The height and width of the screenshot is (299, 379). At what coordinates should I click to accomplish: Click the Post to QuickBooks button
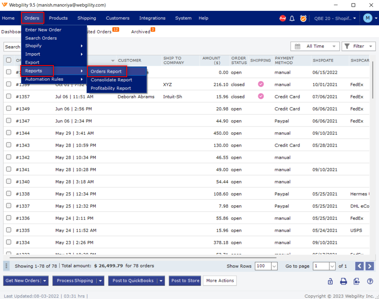133,281
